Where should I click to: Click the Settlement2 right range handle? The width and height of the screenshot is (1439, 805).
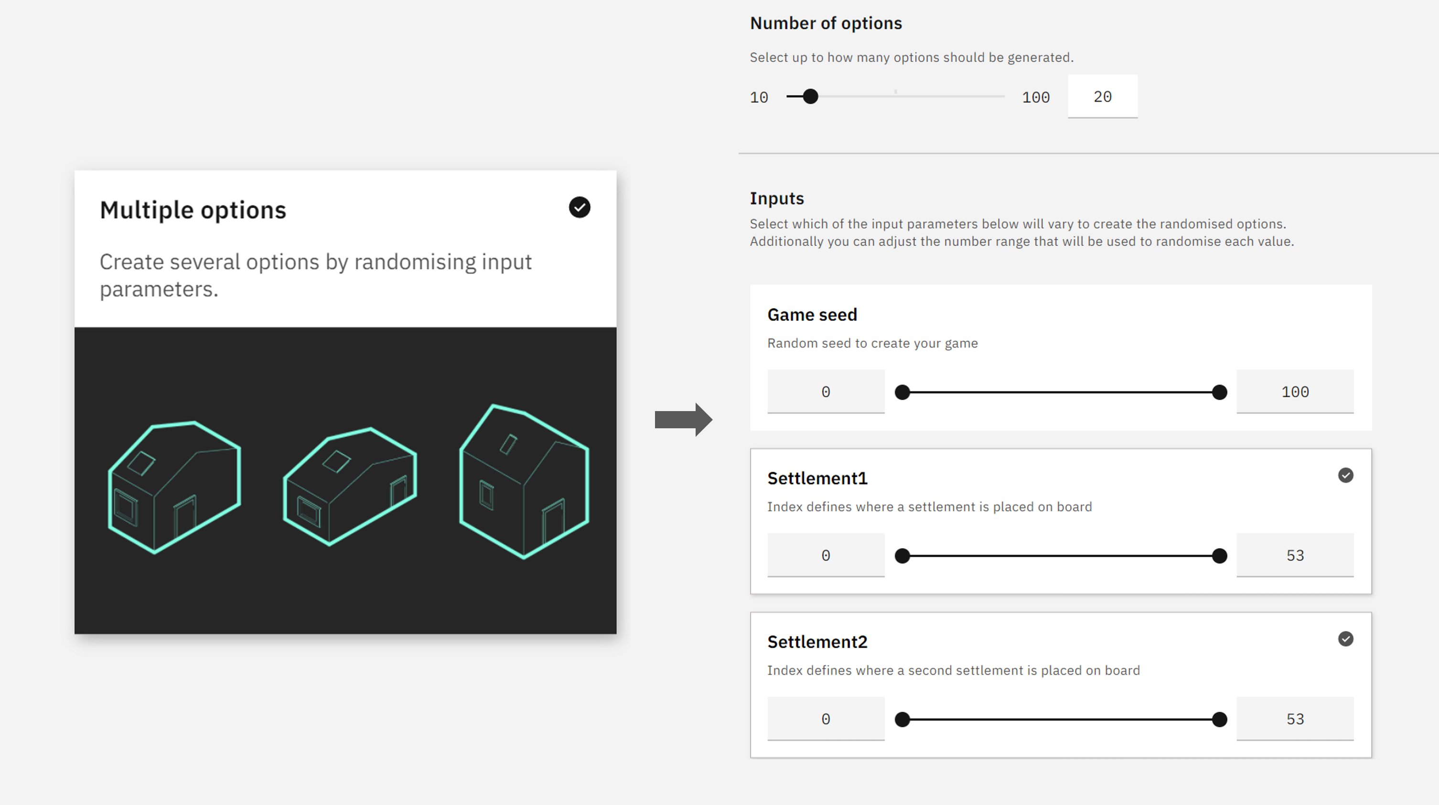pos(1219,720)
